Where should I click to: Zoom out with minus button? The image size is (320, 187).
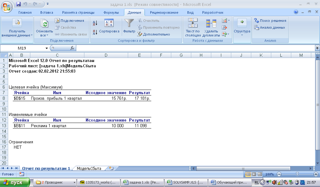point(279,174)
